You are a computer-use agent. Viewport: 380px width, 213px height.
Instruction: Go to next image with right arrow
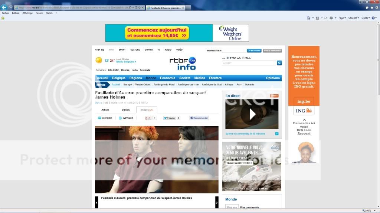point(217,202)
